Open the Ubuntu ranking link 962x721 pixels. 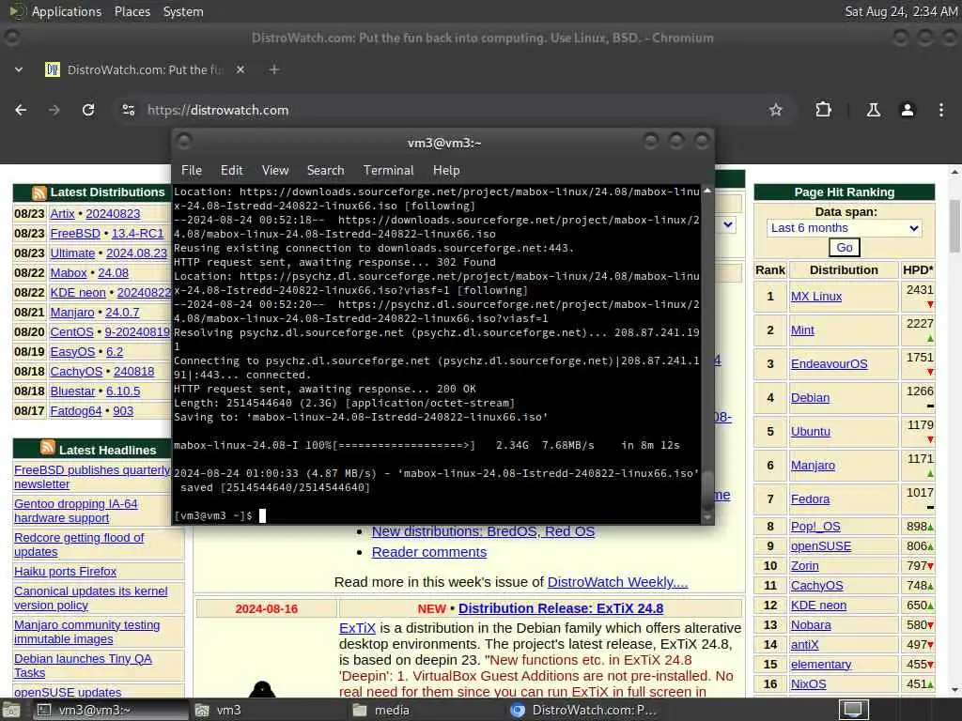(x=810, y=432)
